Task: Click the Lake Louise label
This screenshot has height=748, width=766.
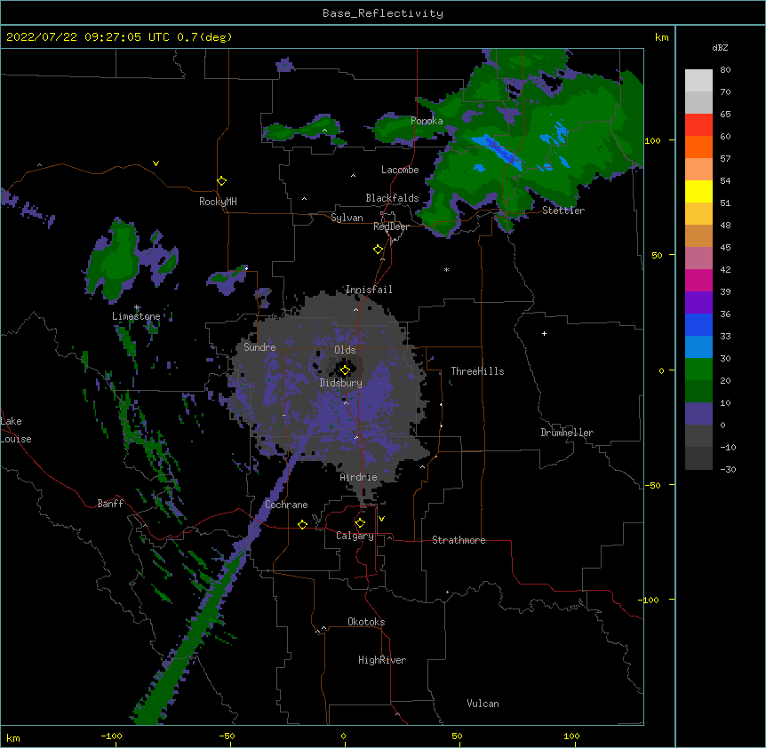Action: pos(14,430)
